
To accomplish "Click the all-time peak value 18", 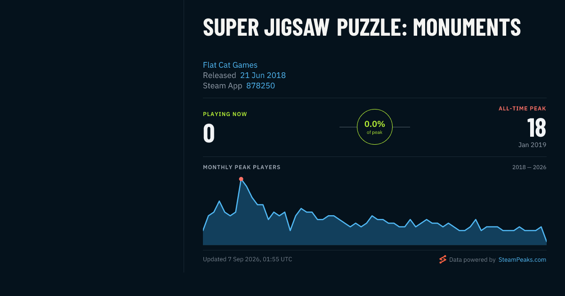I will [536, 127].
